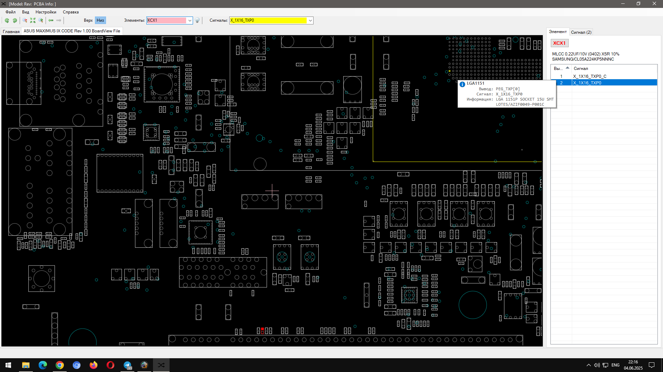Image resolution: width=663 pixels, height=372 pixels.
Task: Click the red XCX1 element button
Action: 559,43
